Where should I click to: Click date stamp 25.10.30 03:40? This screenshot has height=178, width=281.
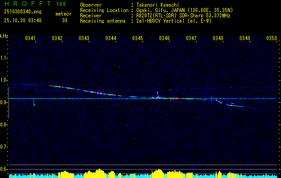pos(23,20)
